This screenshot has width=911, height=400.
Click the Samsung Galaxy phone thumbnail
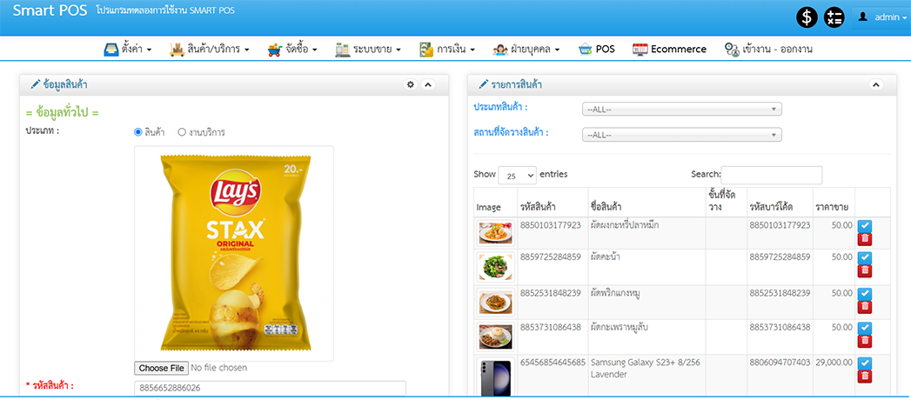pos(496,378)
